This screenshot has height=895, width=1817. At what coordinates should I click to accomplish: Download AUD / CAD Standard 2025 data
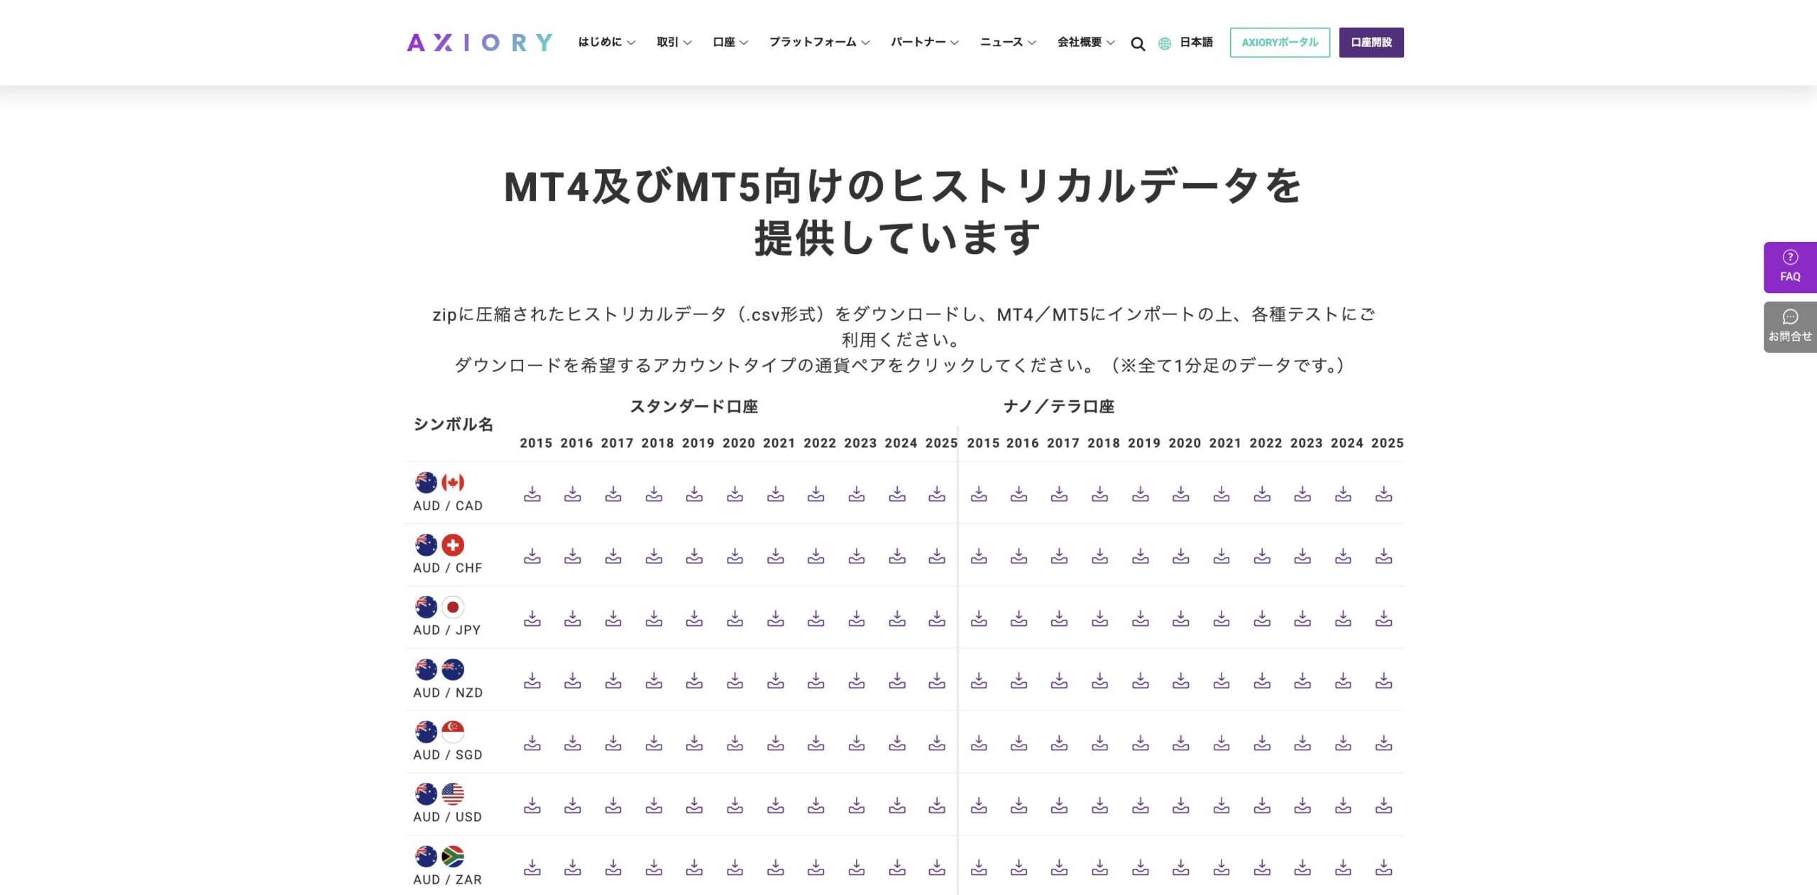pos(937,494)
